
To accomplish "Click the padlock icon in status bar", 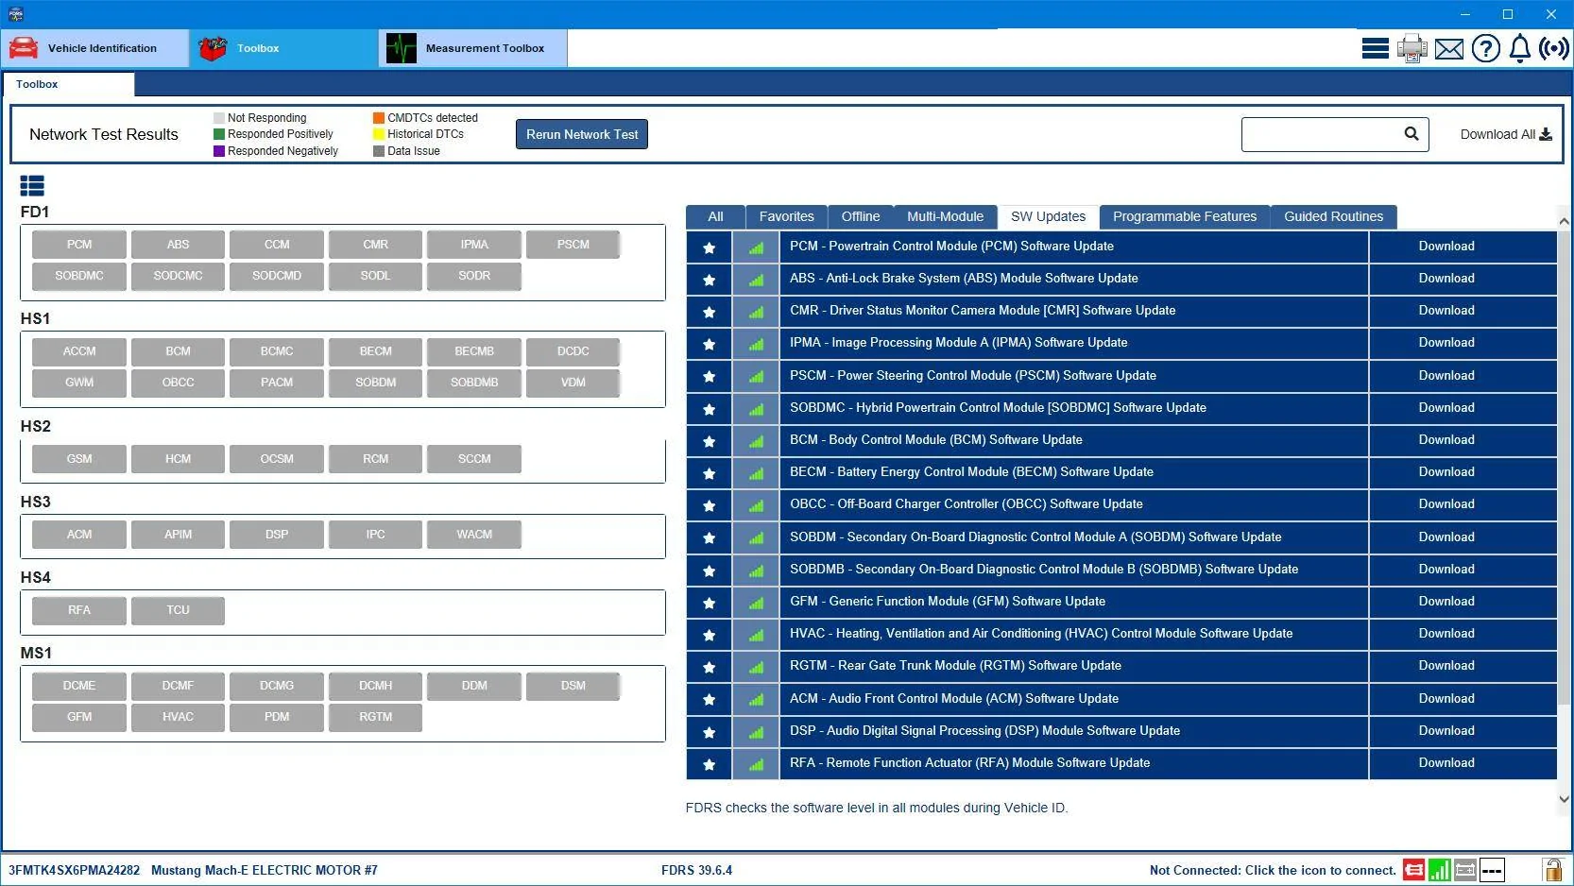I will pyautogui.click(x=1552, y=870).
